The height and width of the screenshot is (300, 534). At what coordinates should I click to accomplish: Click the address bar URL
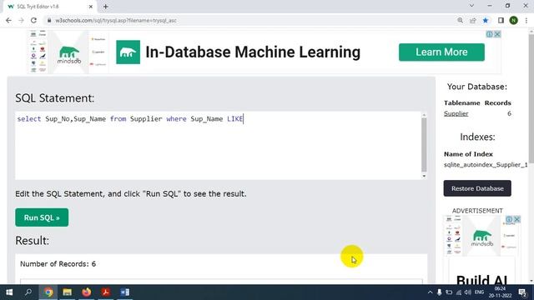click(x=116, y=20)
